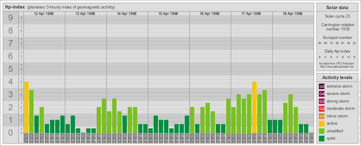This screenshot has height=146, width=361.
Task: Click the Kp scale number 5
Action: (x=11, y=69)
